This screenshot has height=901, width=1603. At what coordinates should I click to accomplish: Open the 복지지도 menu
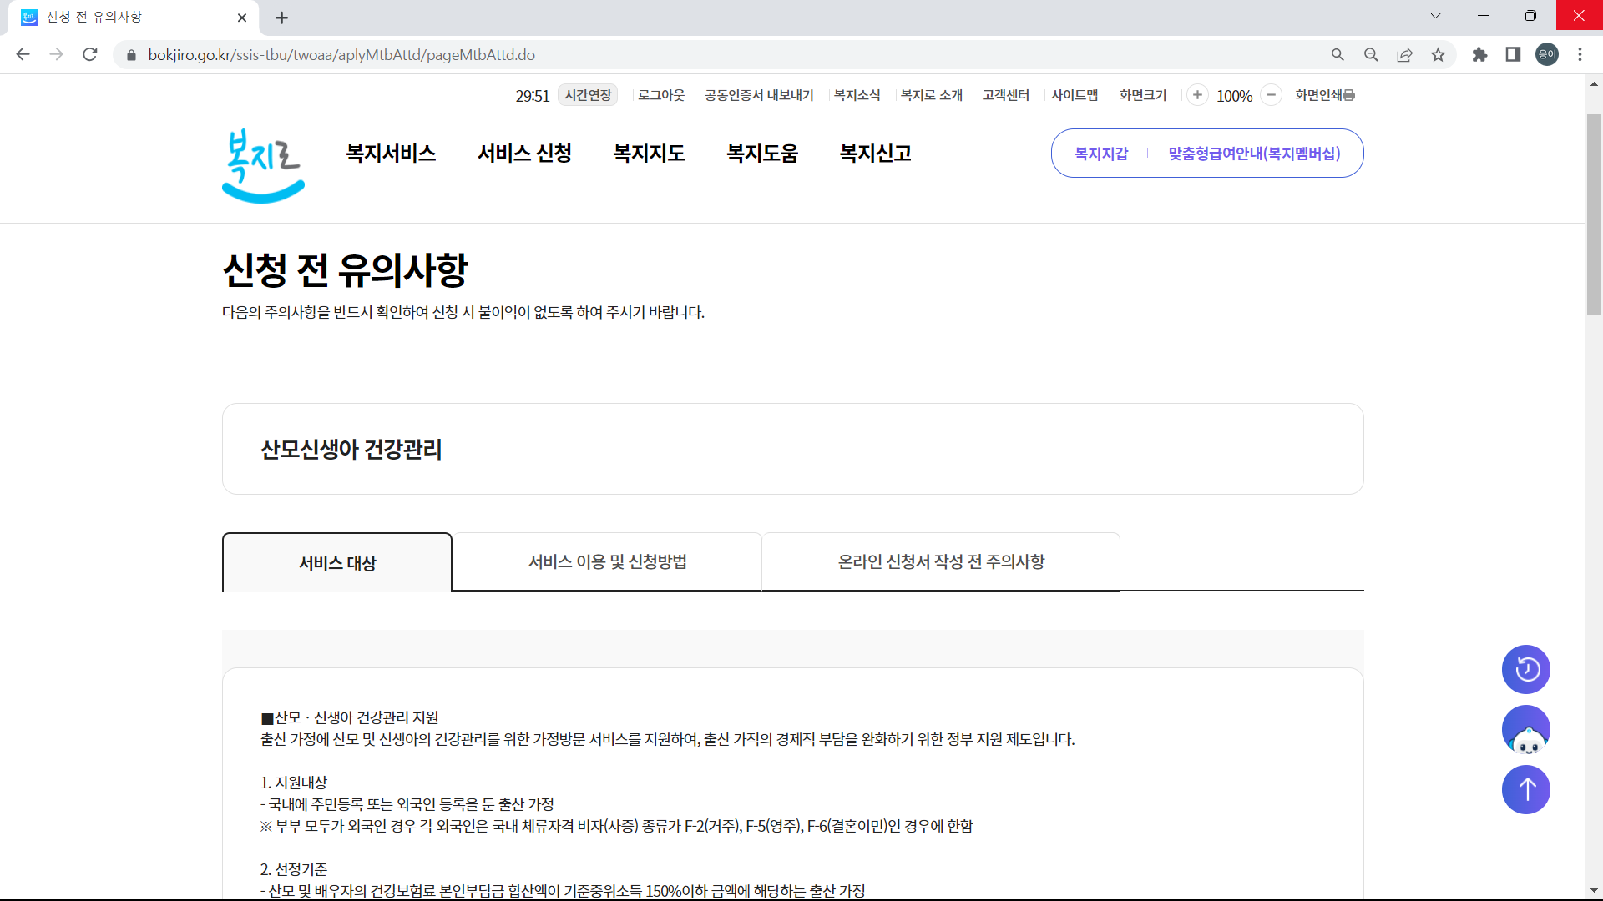coord(649,153)
